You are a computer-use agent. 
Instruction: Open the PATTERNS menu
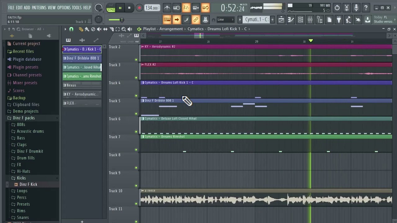pos(39,8)
